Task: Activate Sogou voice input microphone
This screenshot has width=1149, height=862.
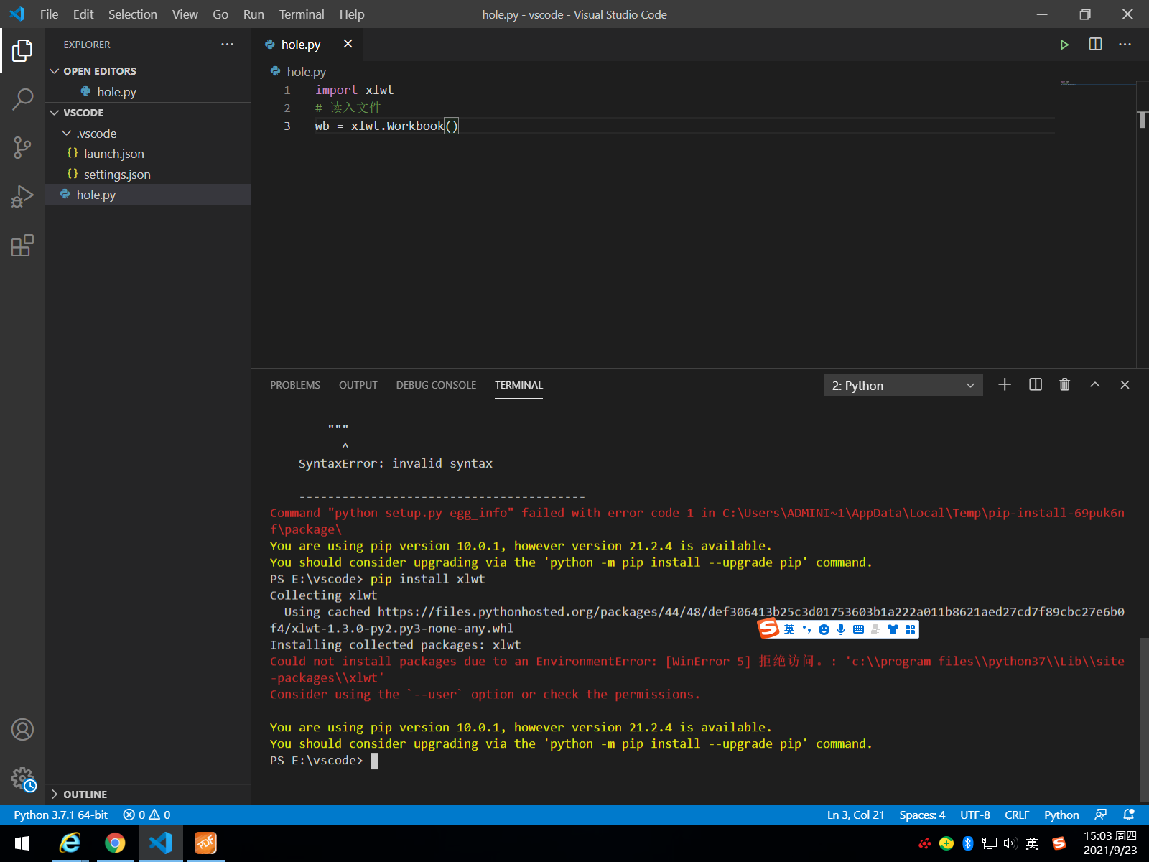Action: click(841, 630)
